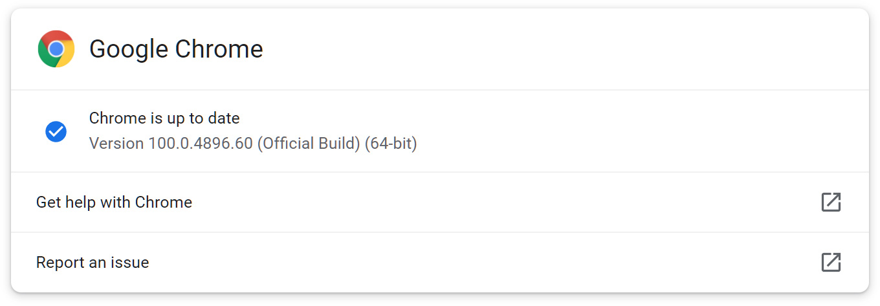Click the "(64-bit)" label
880x306 pixels.
point(391,143)
